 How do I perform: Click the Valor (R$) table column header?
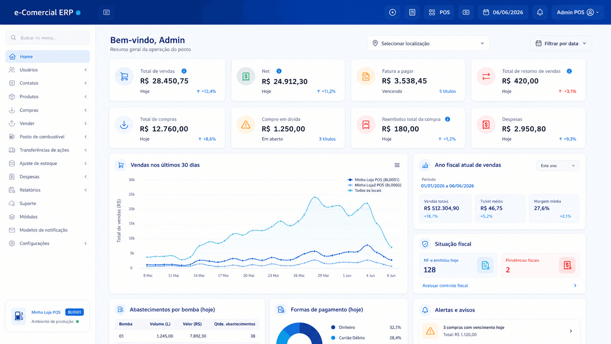[192, 324]
